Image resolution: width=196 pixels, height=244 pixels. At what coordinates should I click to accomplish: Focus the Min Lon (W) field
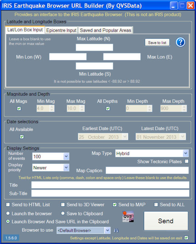coord(68,57)
